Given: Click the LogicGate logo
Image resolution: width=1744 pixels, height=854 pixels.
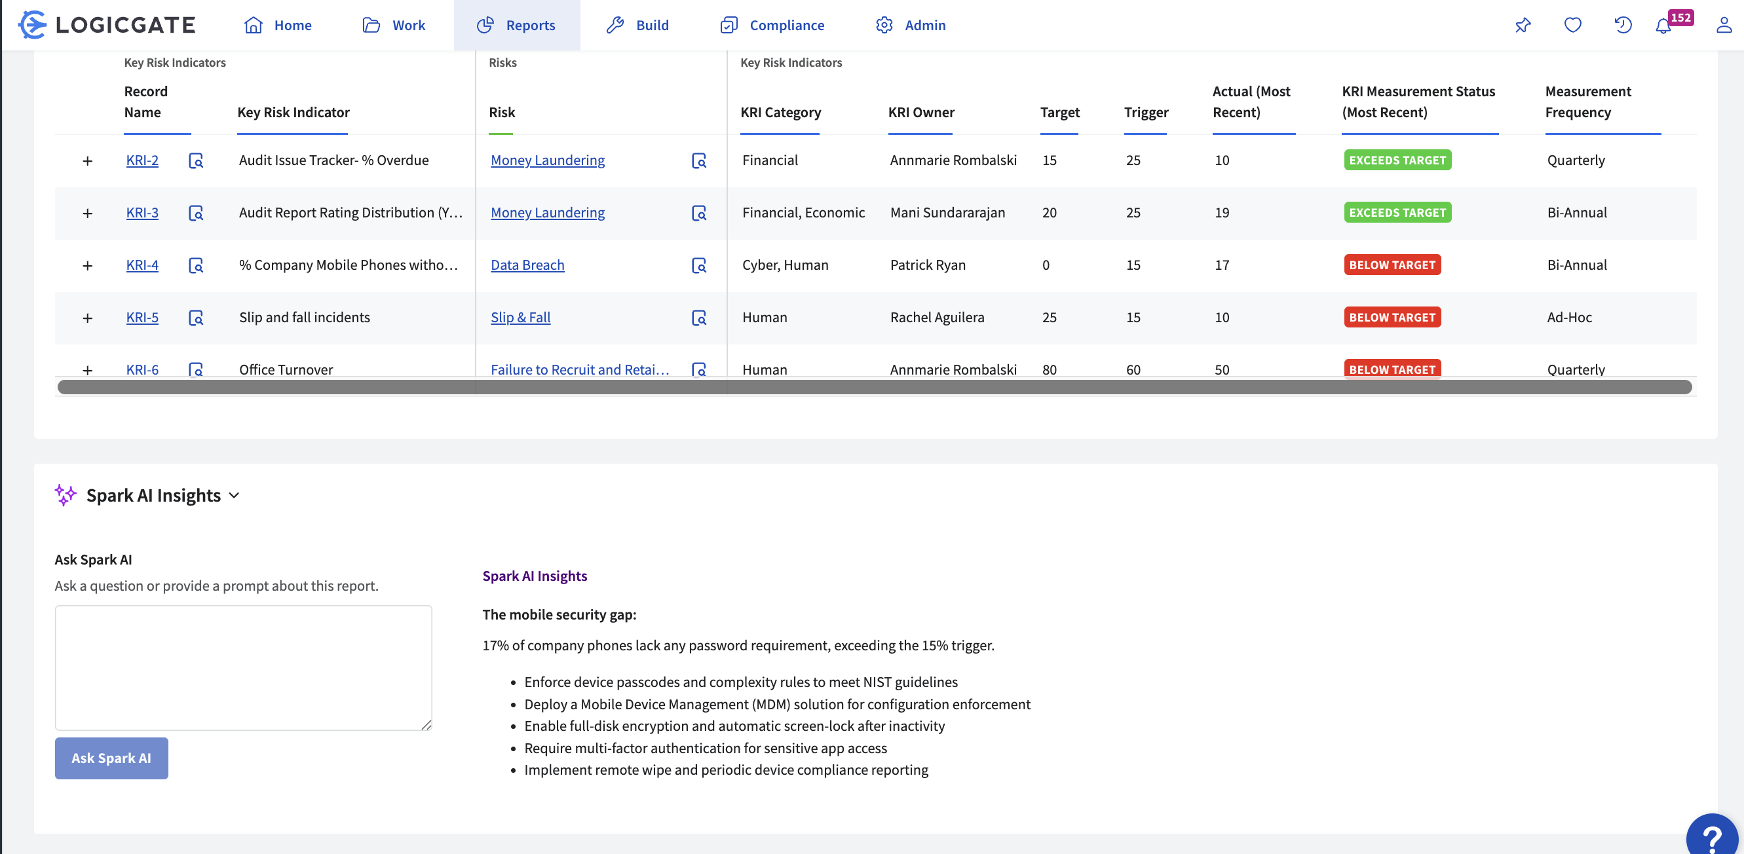Looking at the screenshot, I should coord(107,25).
